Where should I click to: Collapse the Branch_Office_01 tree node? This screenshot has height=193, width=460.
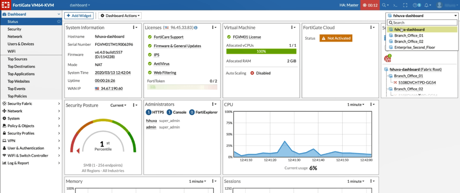click(x=390, y=76)
